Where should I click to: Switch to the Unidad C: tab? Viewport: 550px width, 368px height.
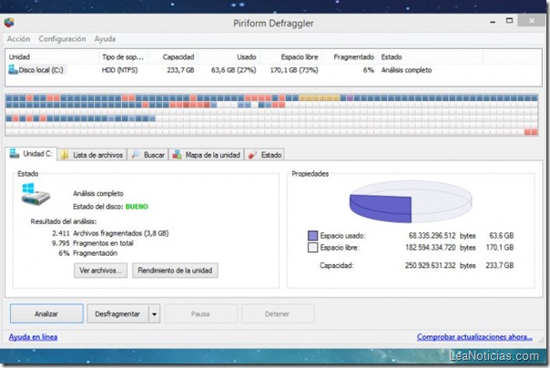[x=31, y=154]
